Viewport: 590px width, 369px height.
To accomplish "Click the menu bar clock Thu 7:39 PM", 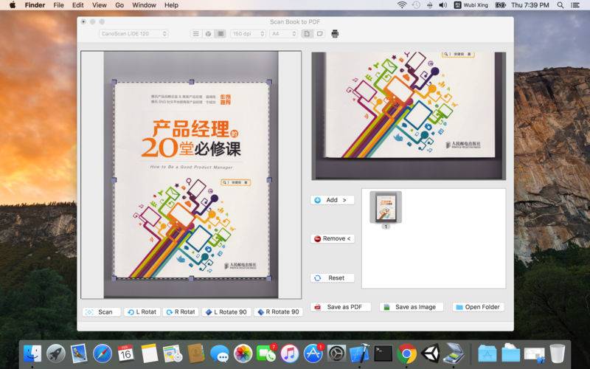I will point(530,5).
